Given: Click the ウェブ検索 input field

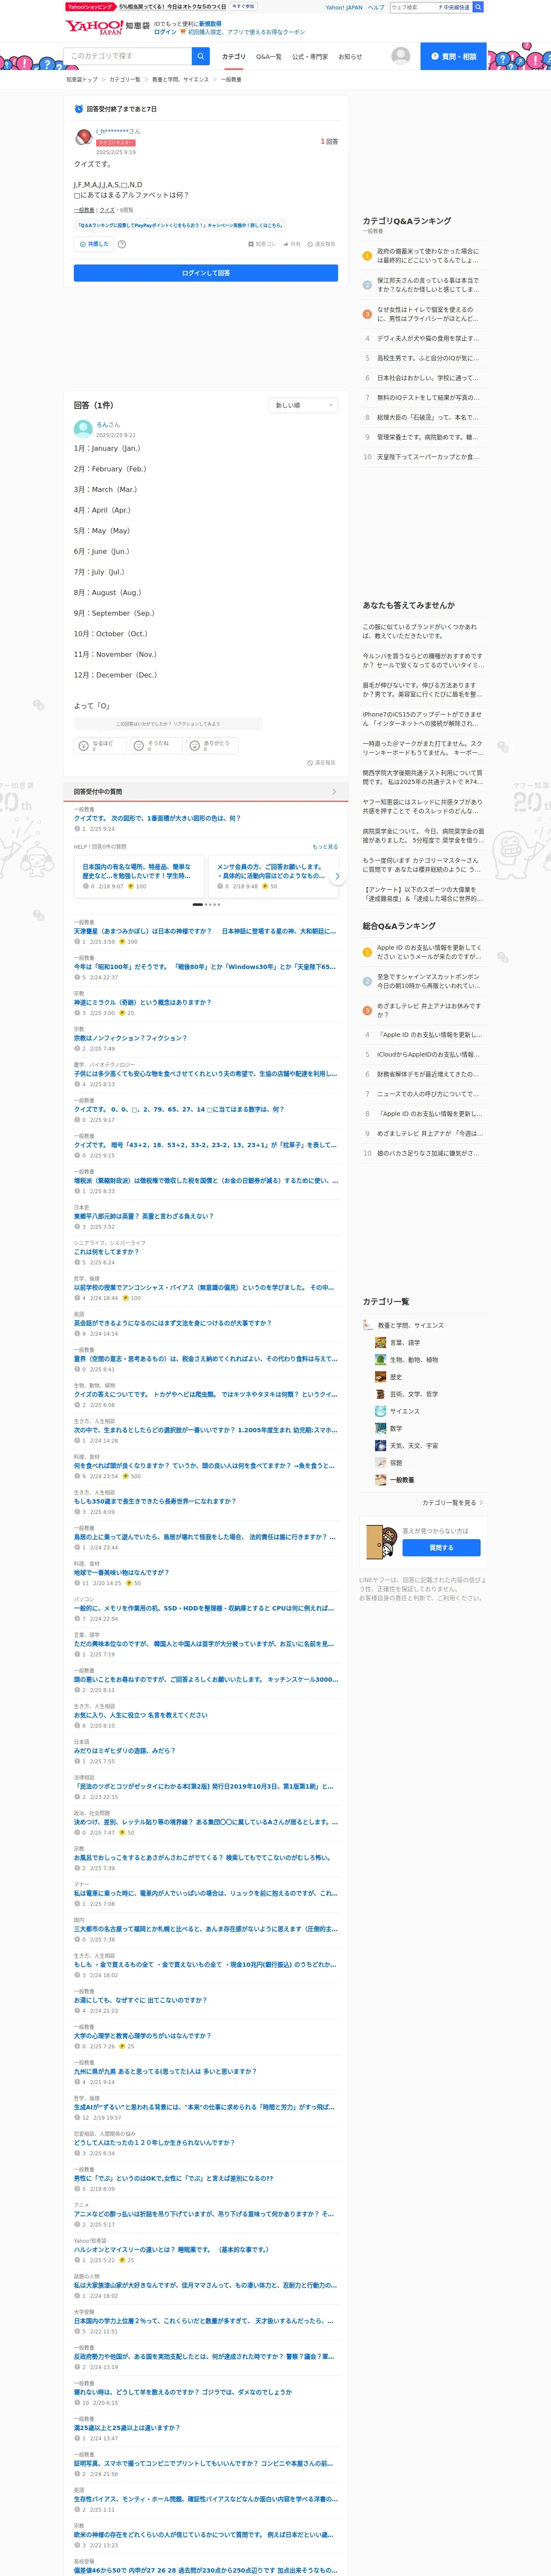Looking at the screenshot, I should point(412,7).
